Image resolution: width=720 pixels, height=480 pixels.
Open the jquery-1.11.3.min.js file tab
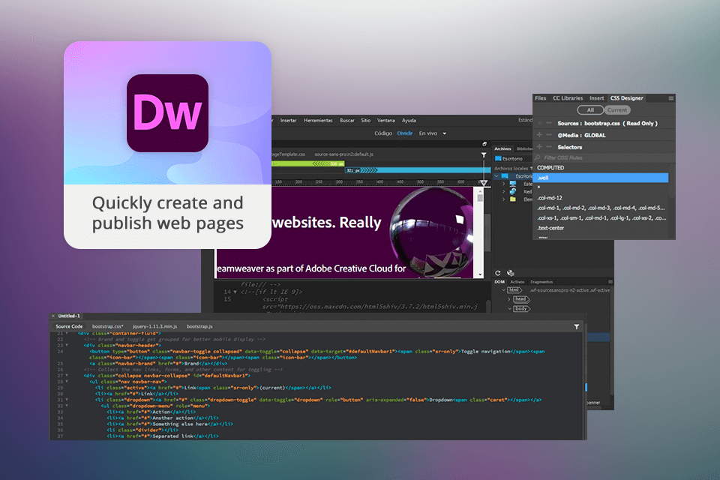coord(155,326)
